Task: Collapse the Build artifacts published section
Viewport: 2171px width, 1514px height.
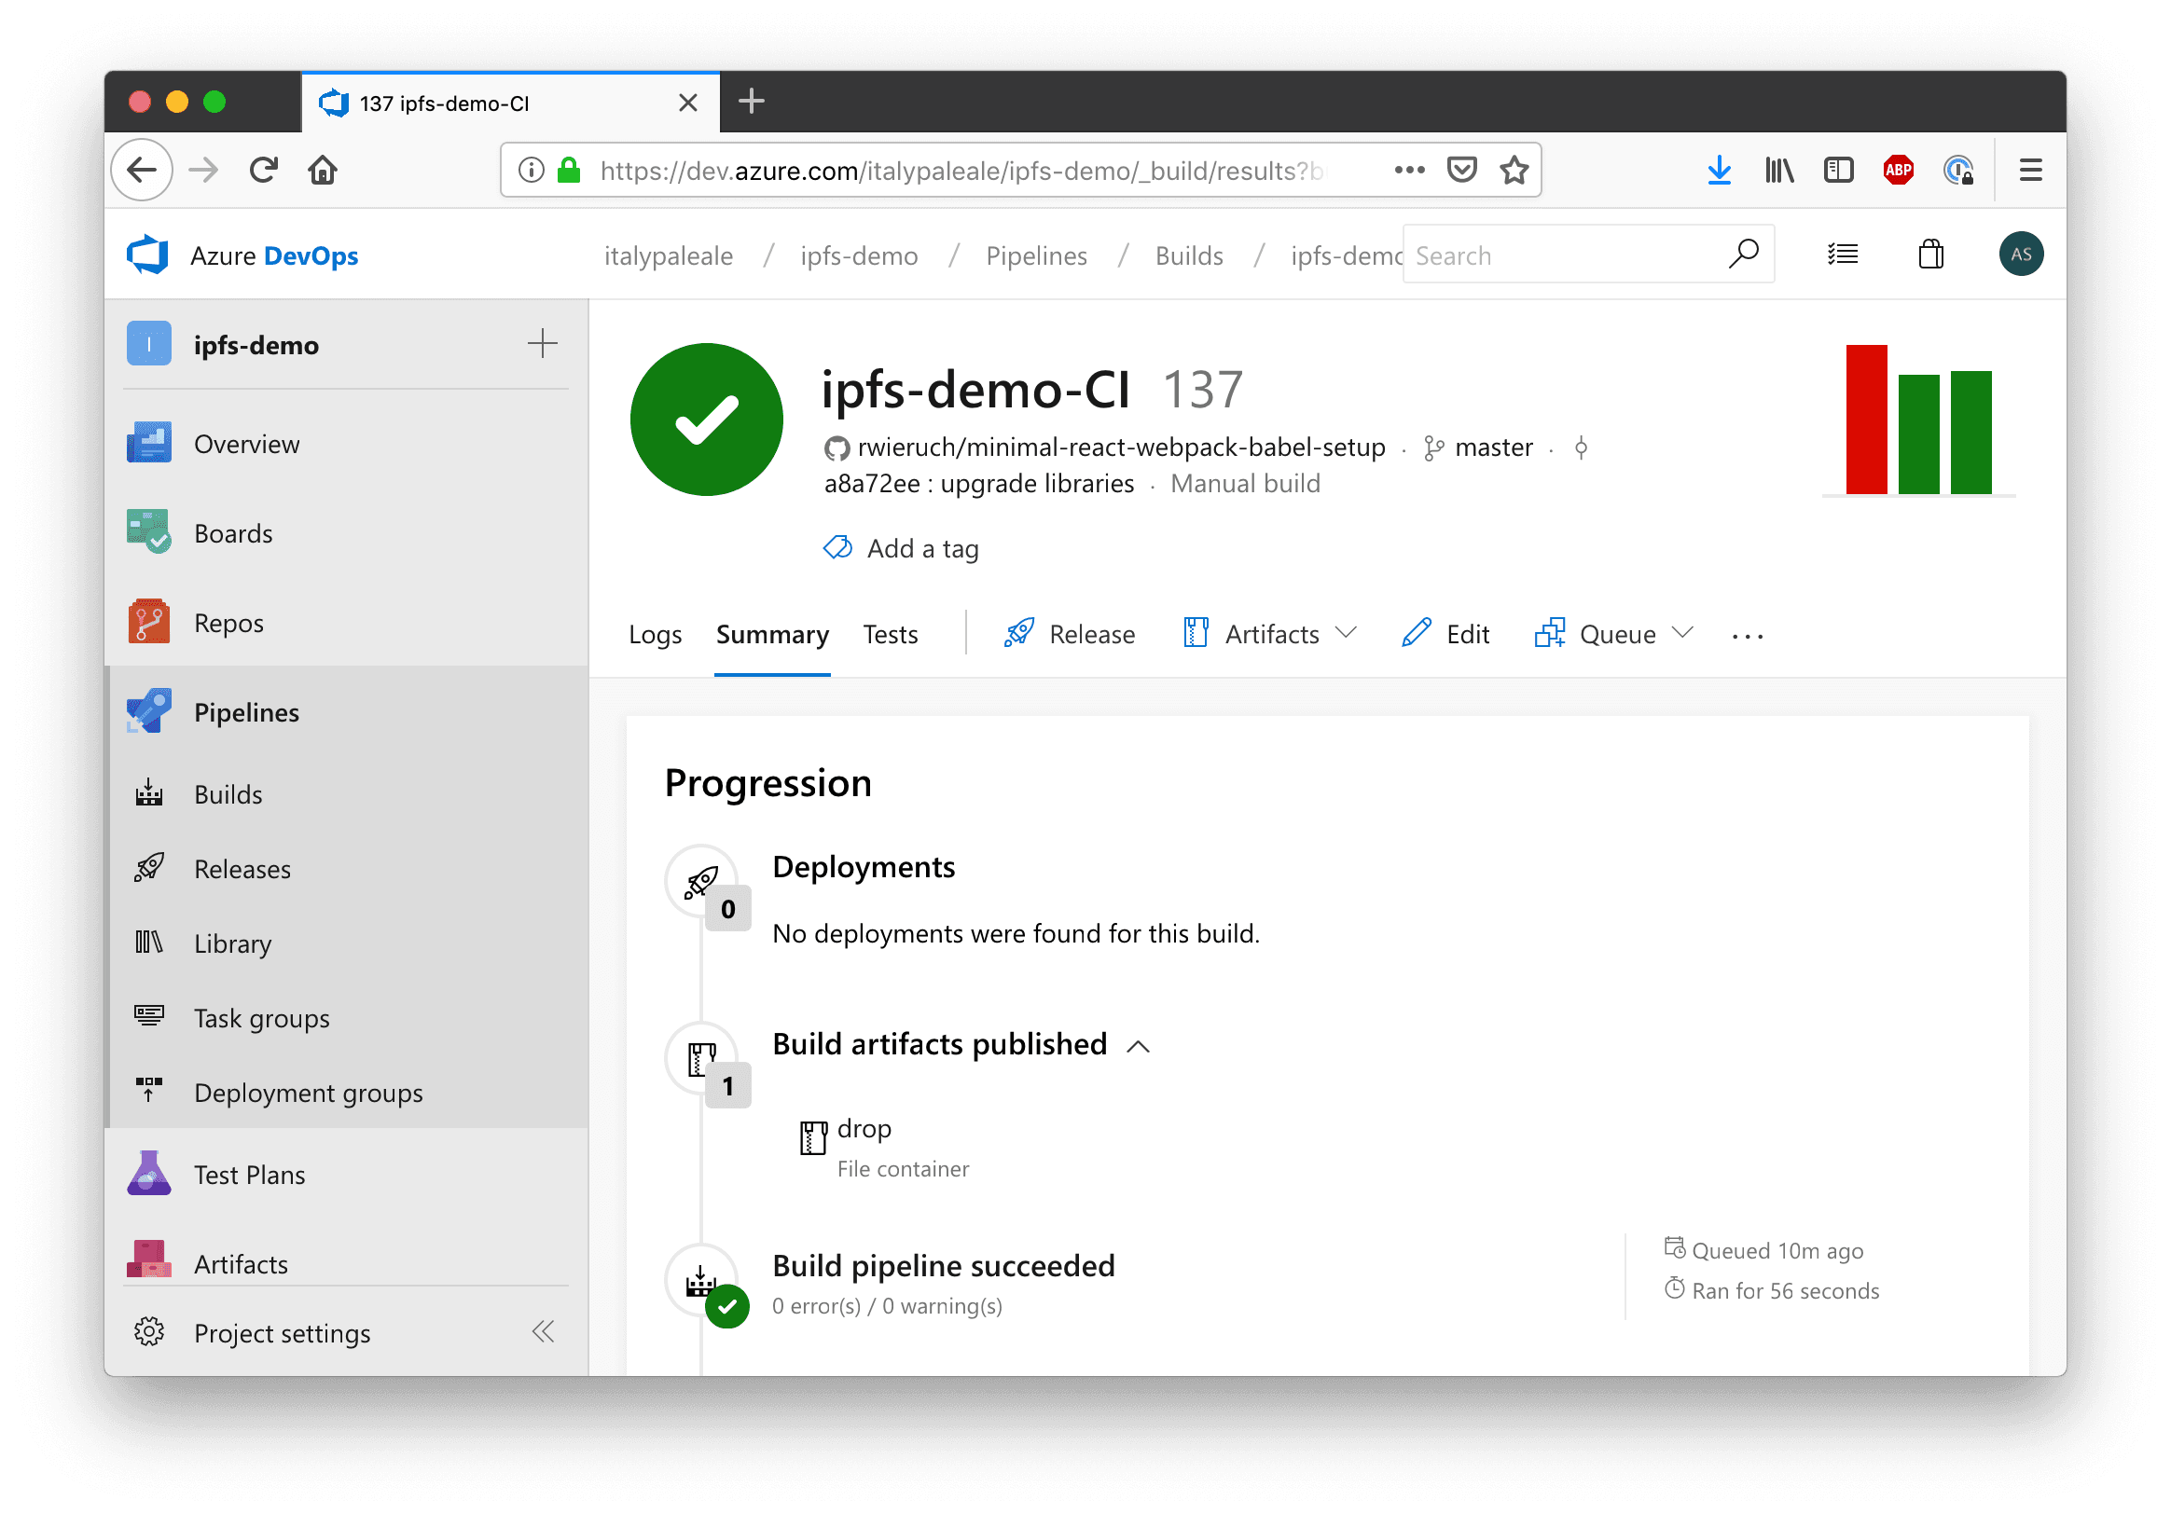Action: [x=1139, y=1045]
